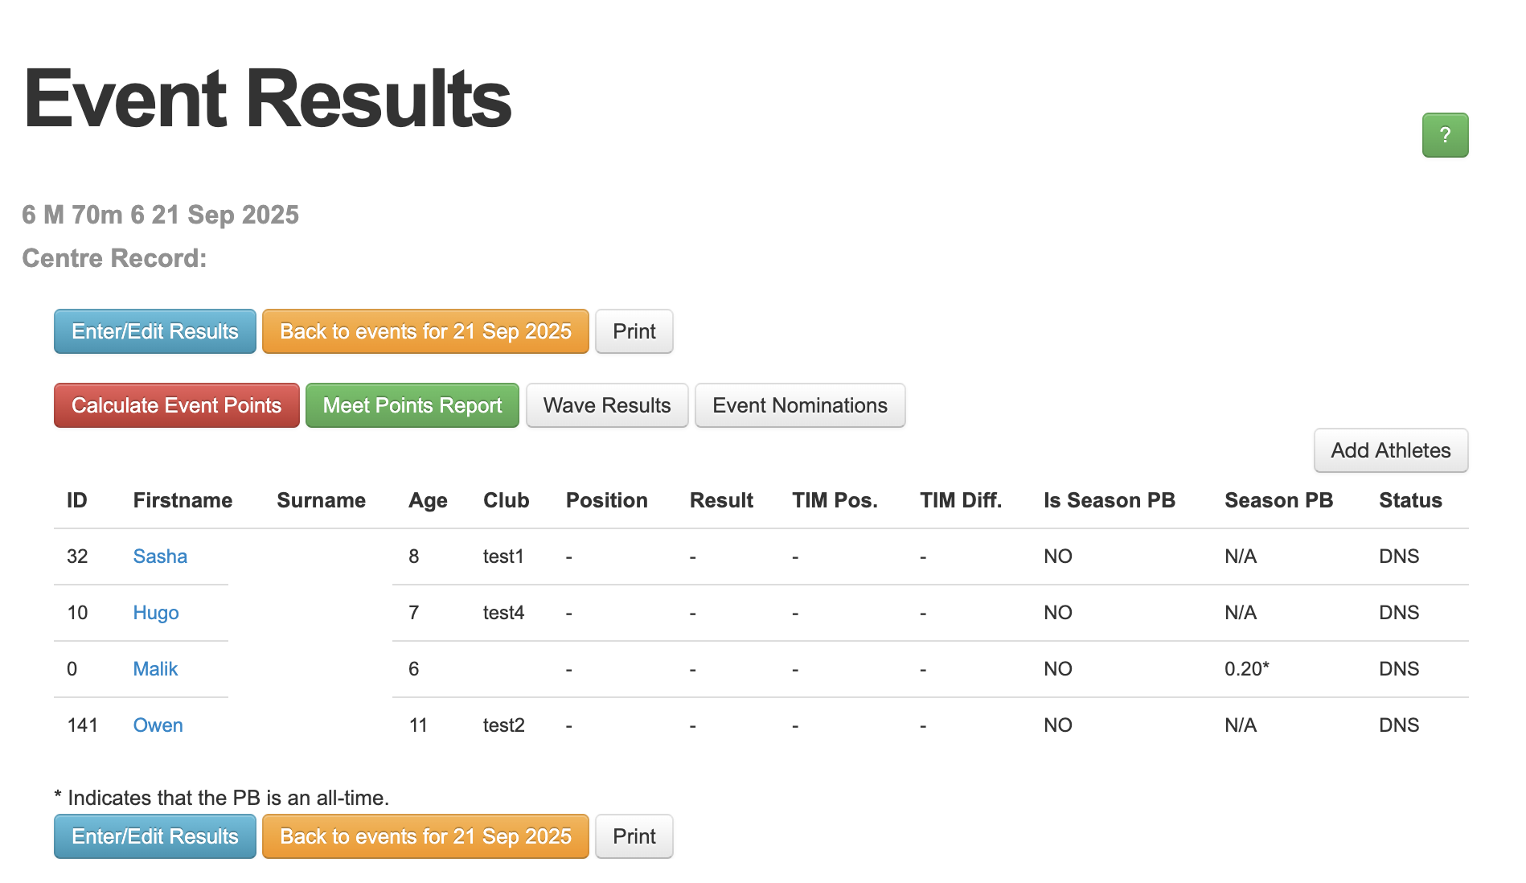Click the bottom Enter/Edit Results button
Image resolution: width=1526 pixels, height=883 pixels.
pos(155,836)
